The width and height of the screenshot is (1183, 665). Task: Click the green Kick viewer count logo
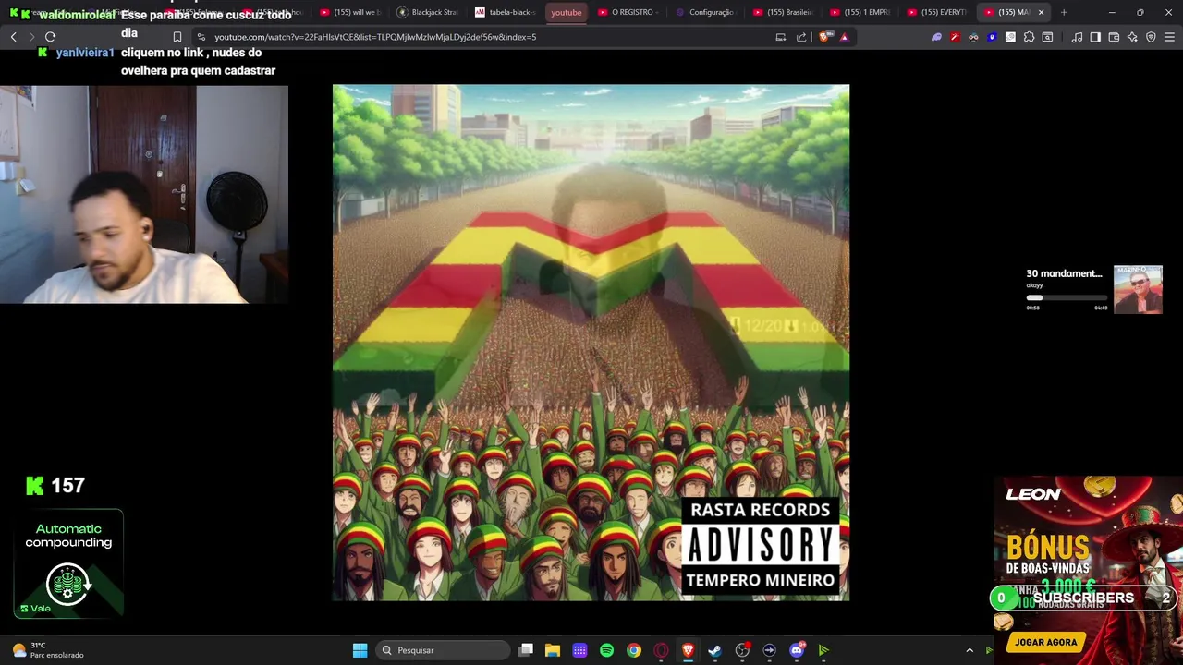pos(35,486)
